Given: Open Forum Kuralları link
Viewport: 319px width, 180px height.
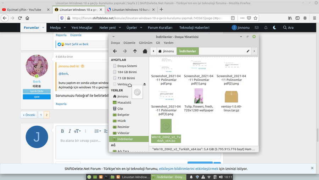Looking at the screenshot, I should click(x=160, y=28).
